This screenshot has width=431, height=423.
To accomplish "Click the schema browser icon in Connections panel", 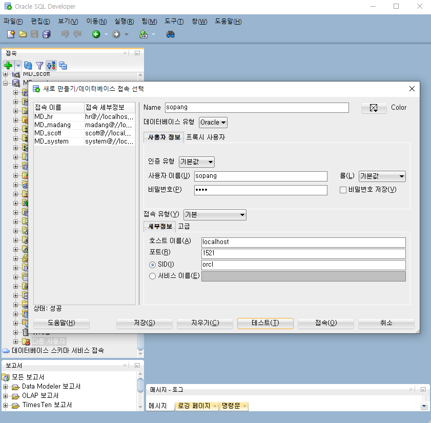I will [x=51, y=66].
